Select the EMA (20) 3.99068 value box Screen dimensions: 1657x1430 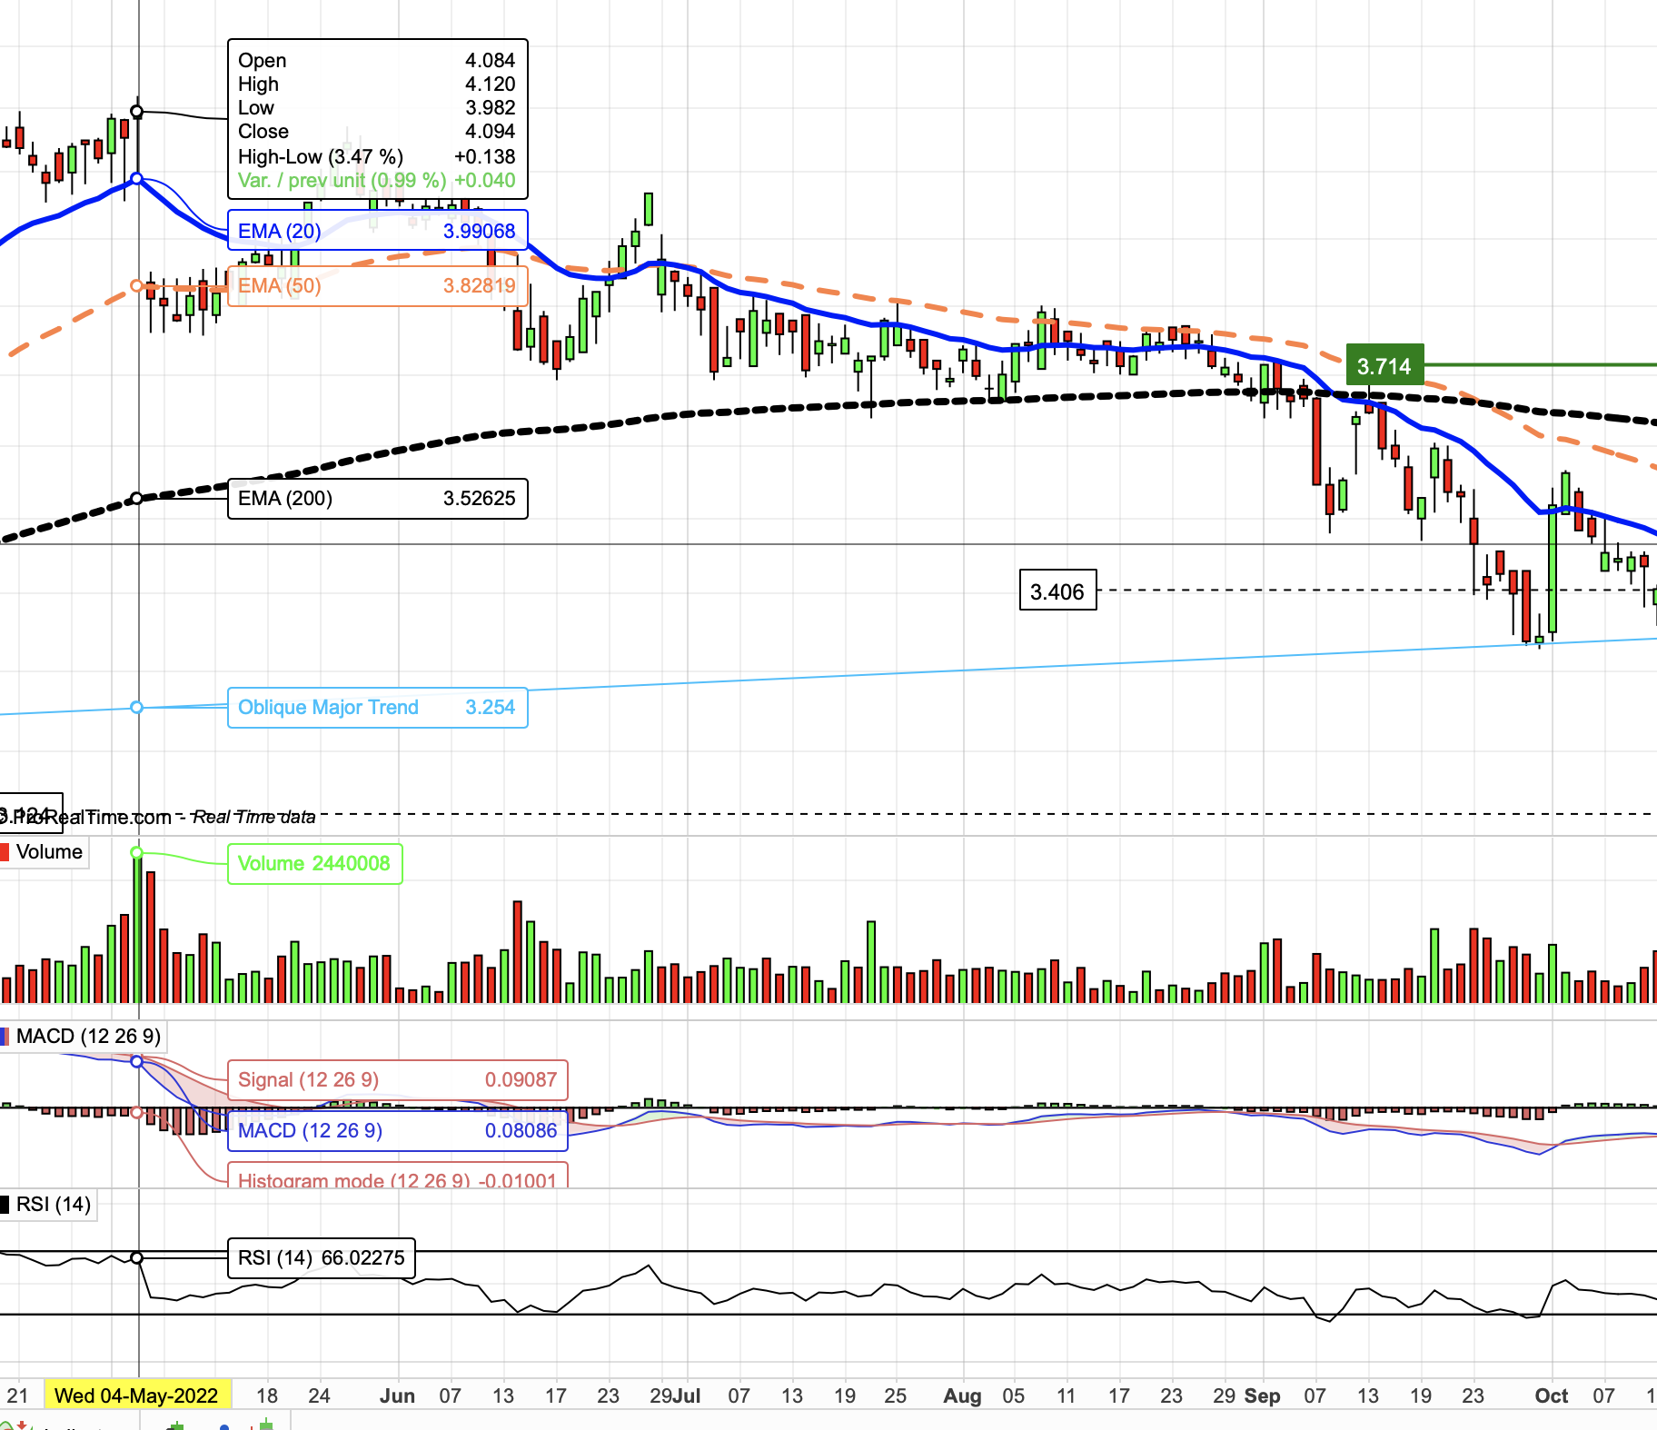tap(377, 231)
